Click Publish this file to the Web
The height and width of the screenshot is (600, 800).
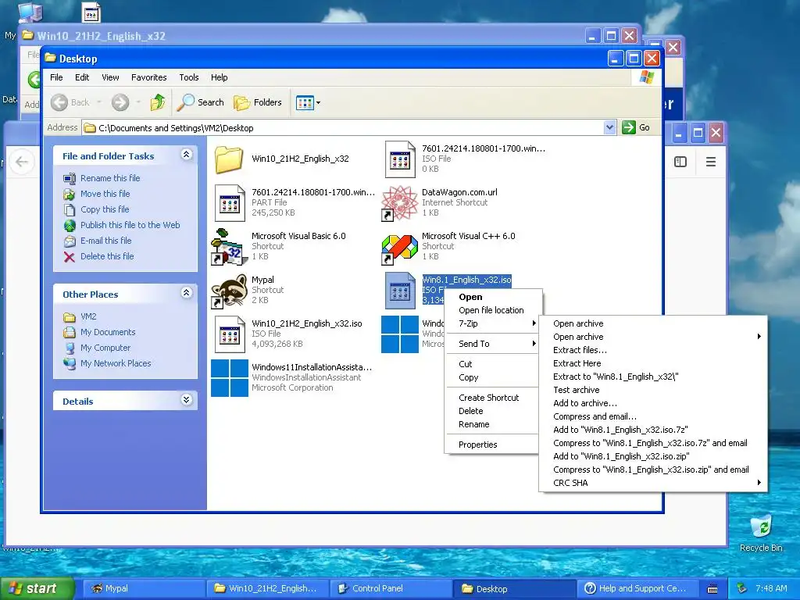point(130,225)
